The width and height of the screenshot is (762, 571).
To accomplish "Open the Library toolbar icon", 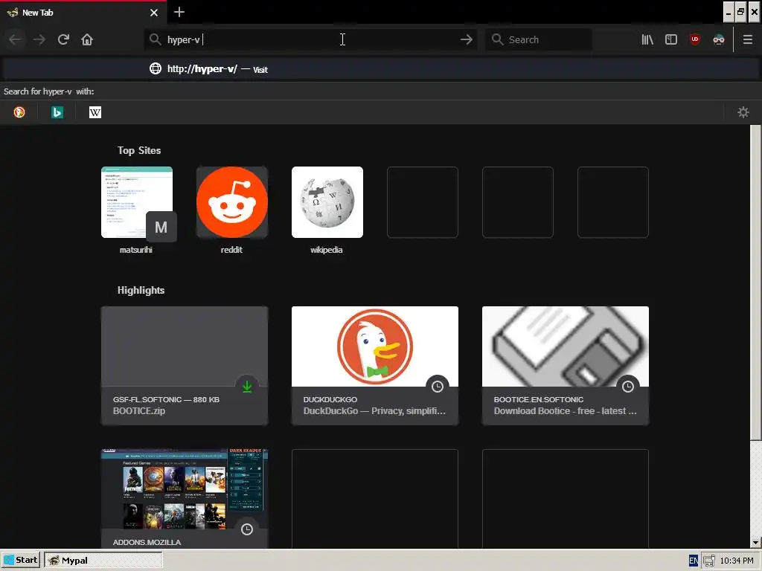I will coord(647,39).
